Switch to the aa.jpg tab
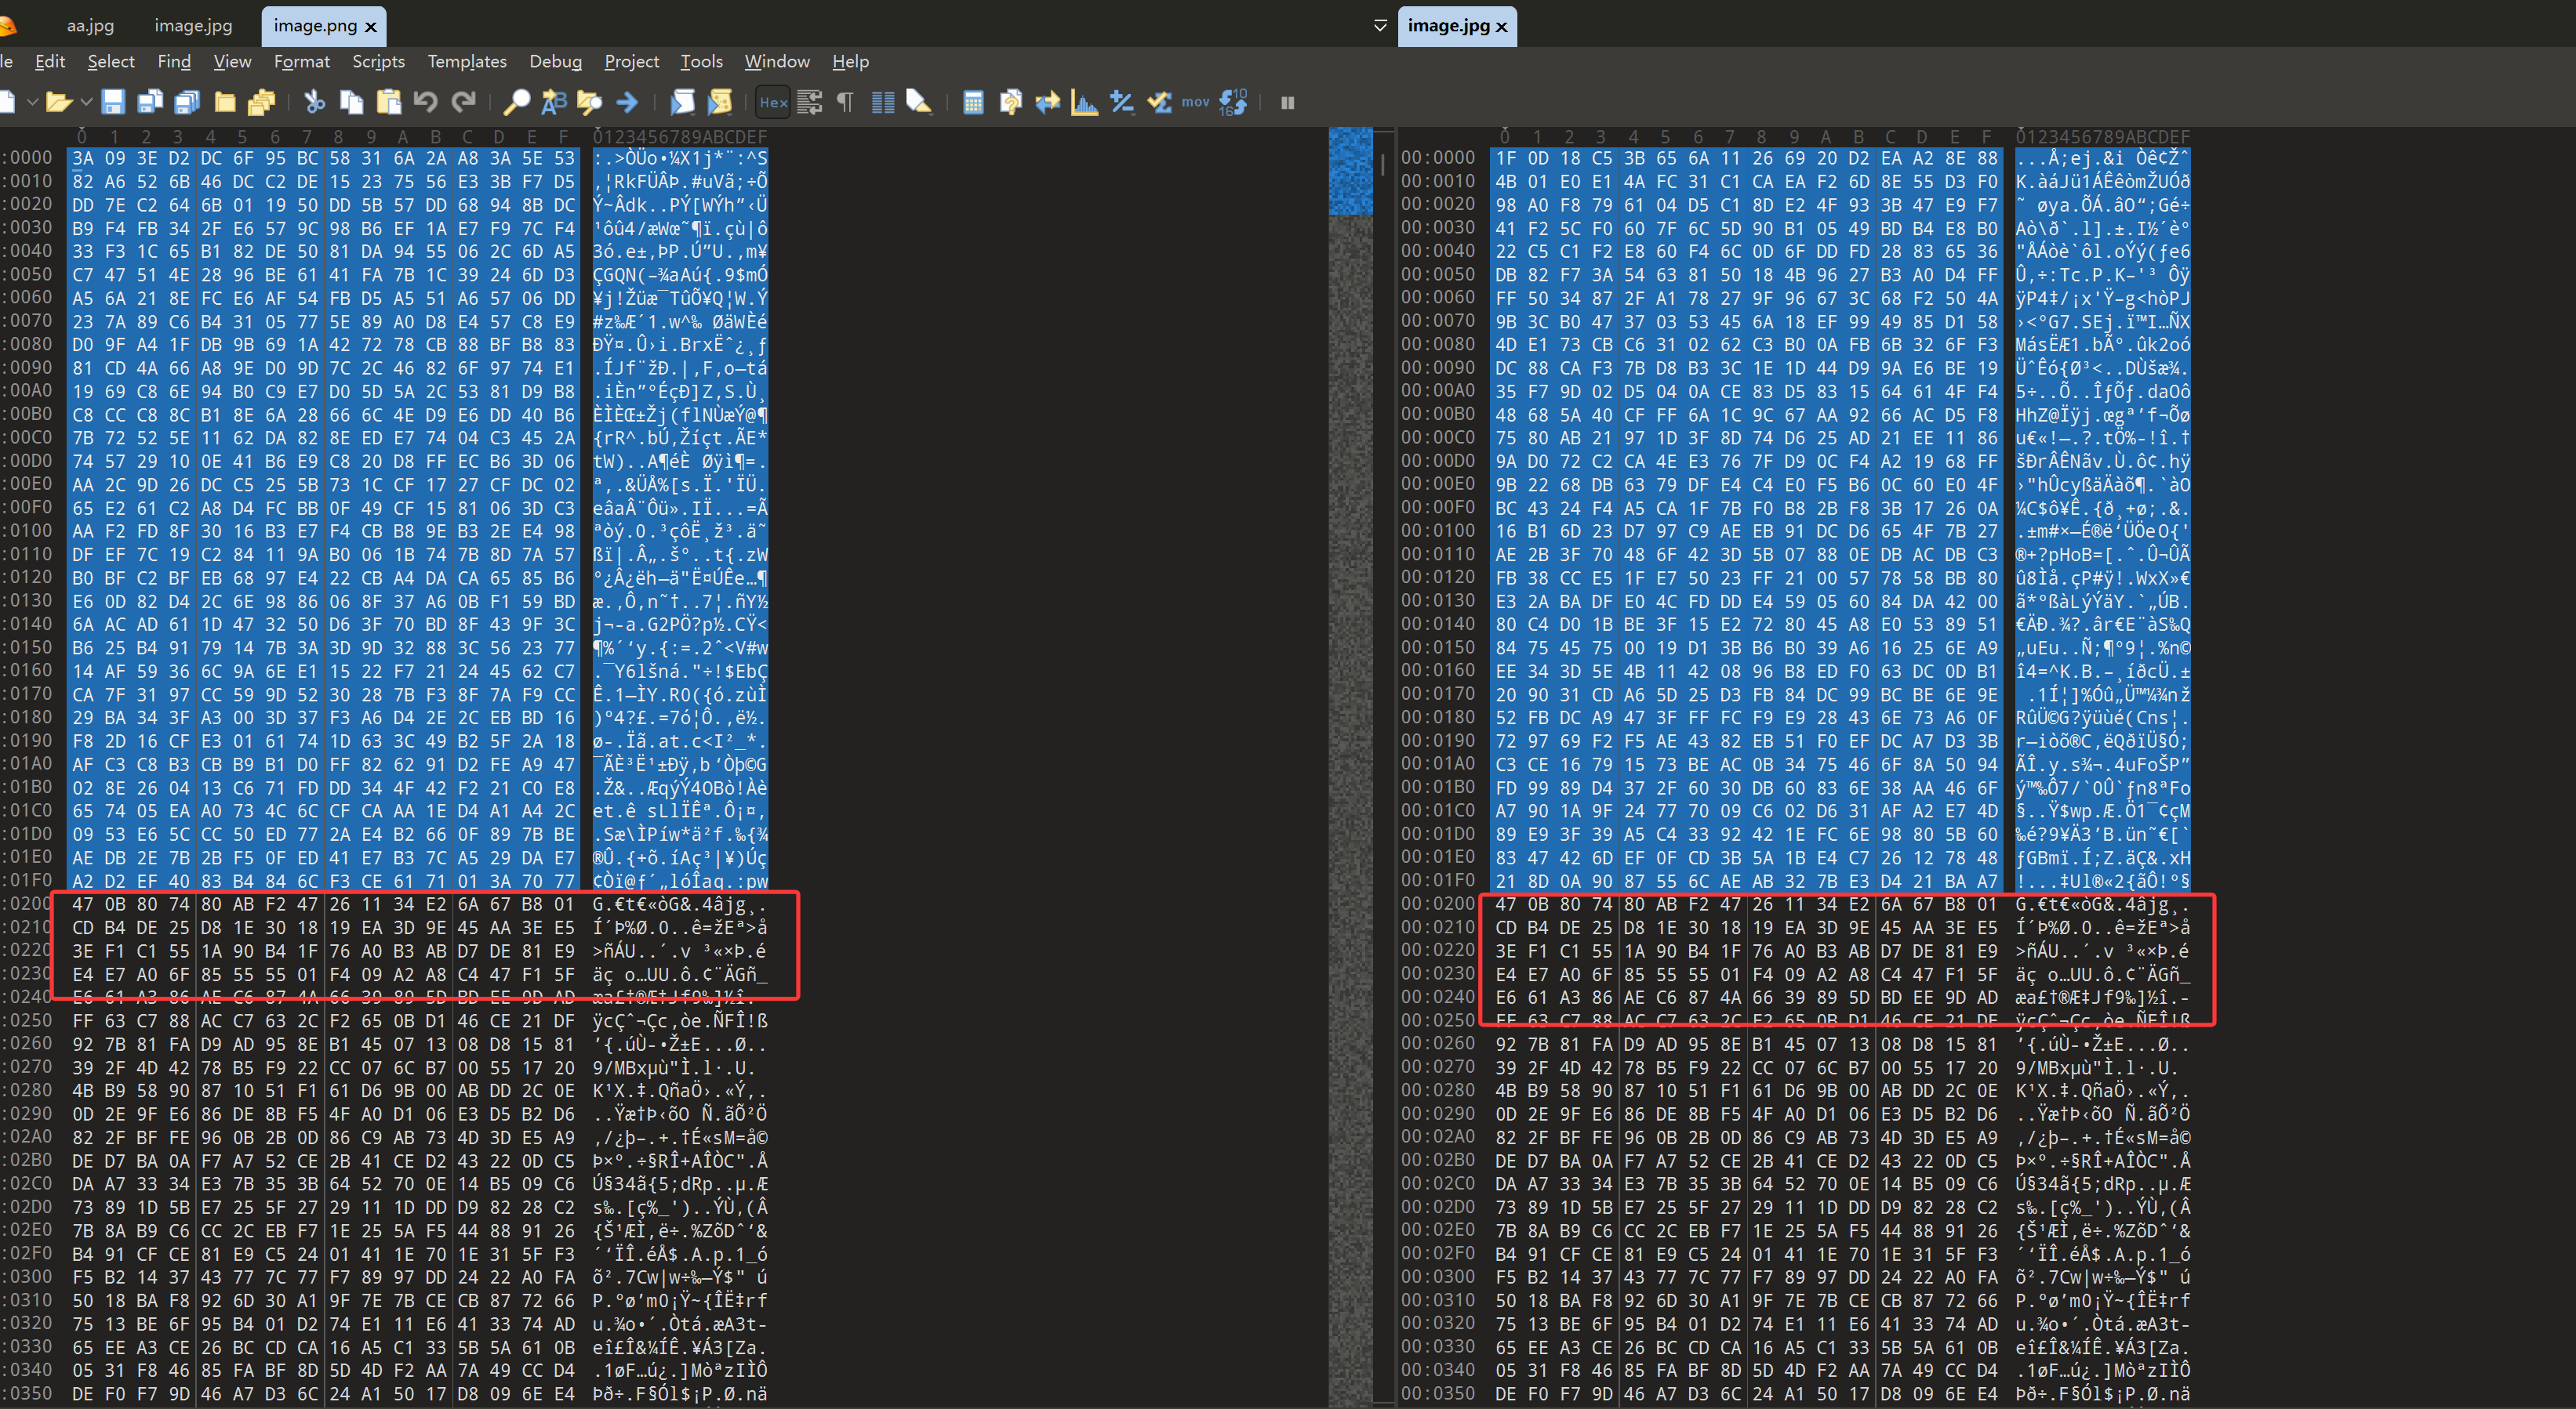Viewport: 2576px width, 1409px height. pyautogui.click(x=90, y=26)
